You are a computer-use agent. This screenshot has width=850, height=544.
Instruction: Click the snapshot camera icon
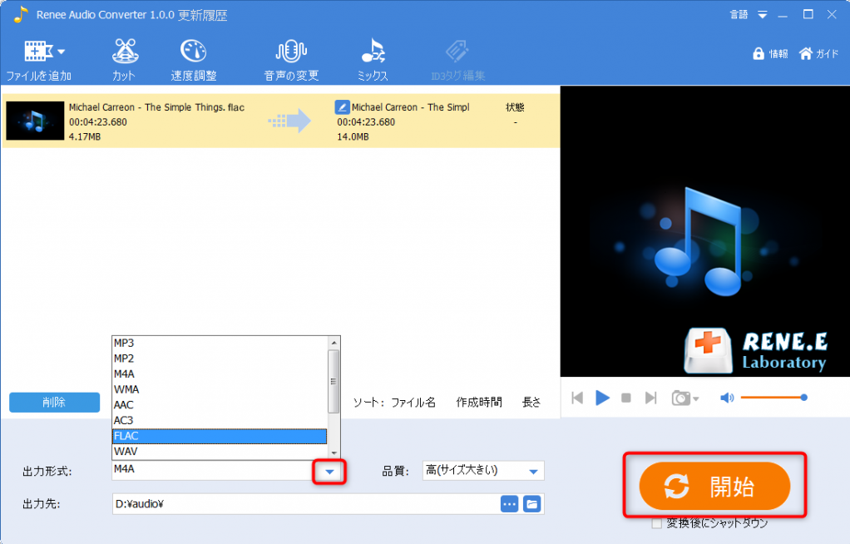681,398
